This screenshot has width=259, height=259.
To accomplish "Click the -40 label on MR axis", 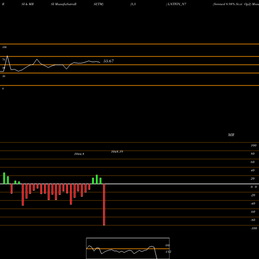I will pyautogui.click(x=253, y=204).
